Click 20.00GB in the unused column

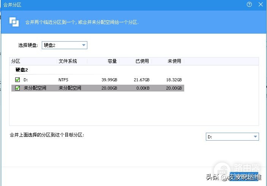pyautogui.click(x=174, y=88)
